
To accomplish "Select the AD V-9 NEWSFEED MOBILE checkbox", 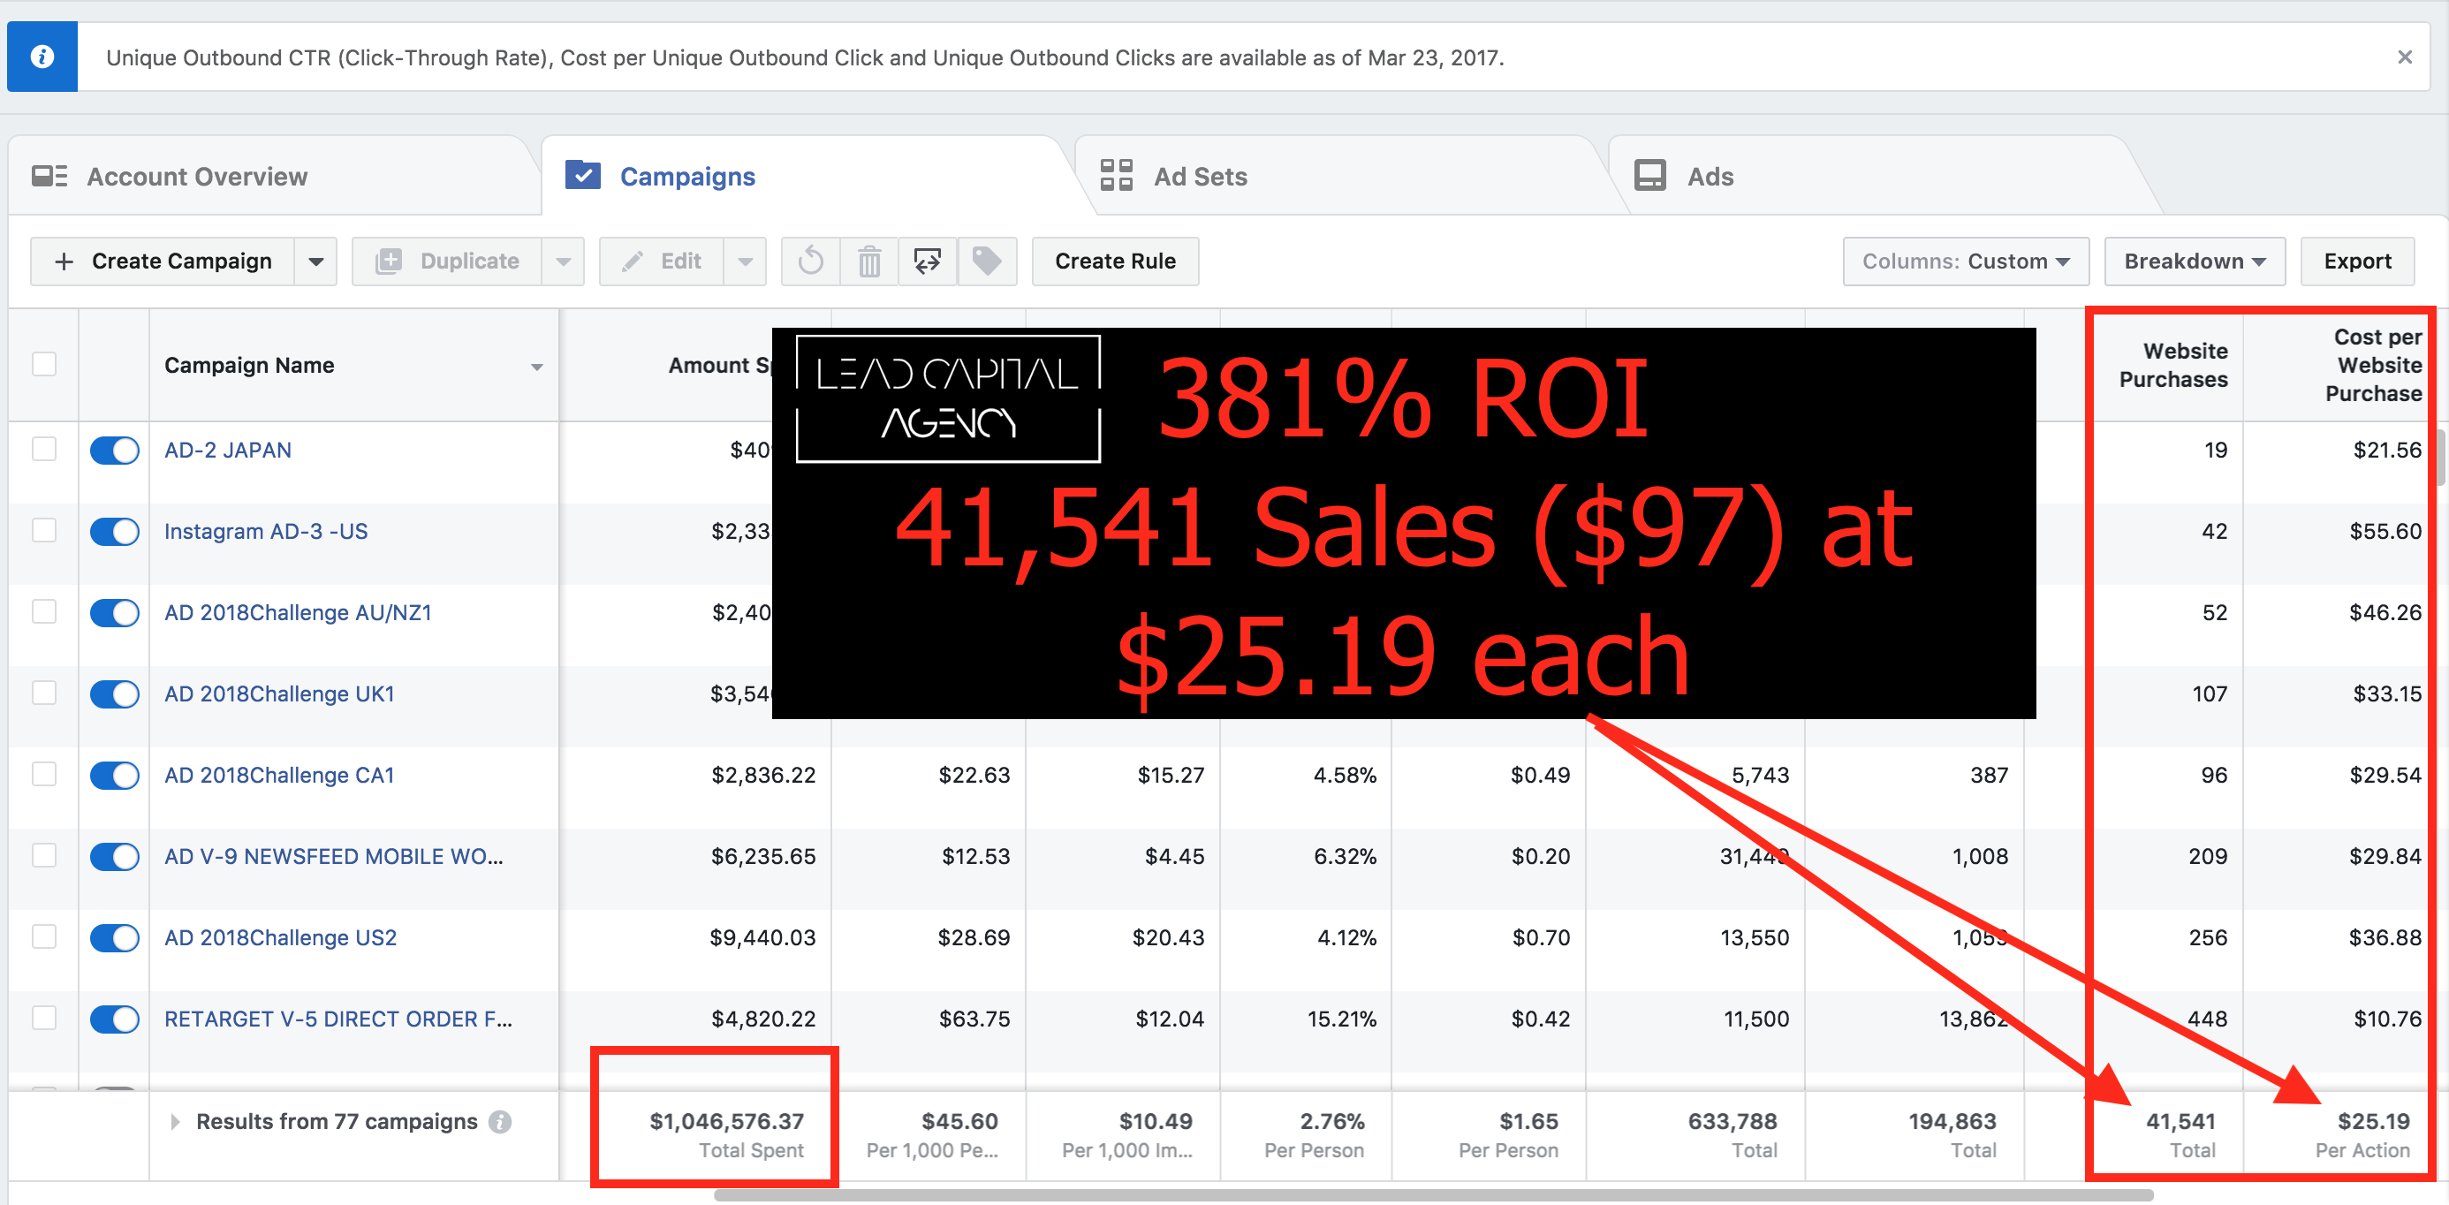I will point(44,855).
